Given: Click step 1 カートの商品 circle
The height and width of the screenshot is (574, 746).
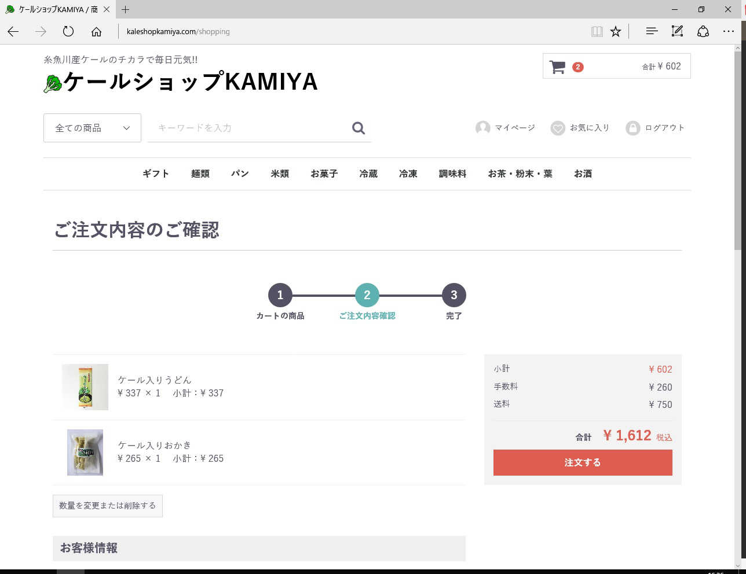Looking at the screenshot, I should point(280,295).
